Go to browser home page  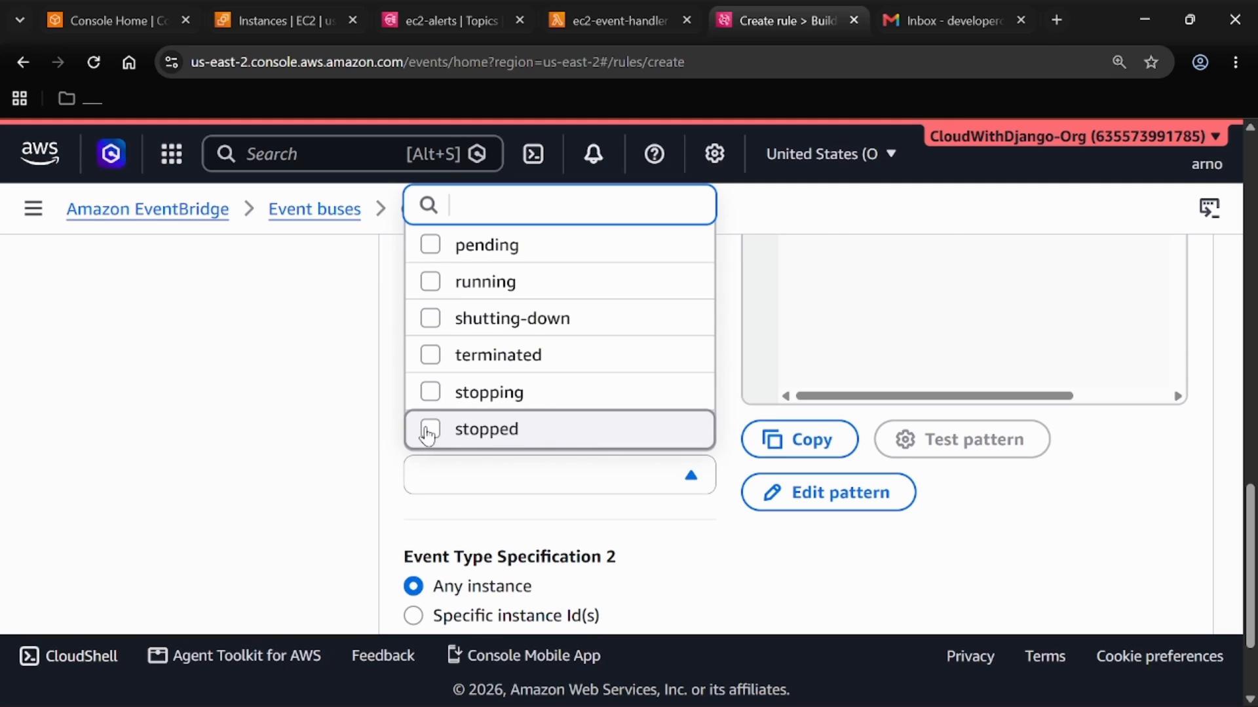[129, 62]
